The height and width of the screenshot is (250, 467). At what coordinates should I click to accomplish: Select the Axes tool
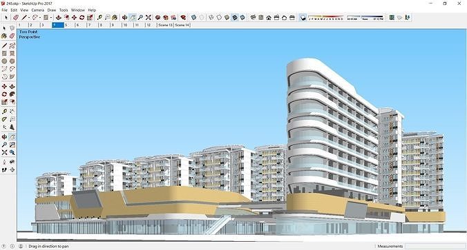click(4, 127)
